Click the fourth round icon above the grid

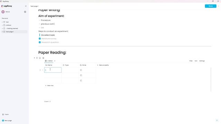(43, 58)
